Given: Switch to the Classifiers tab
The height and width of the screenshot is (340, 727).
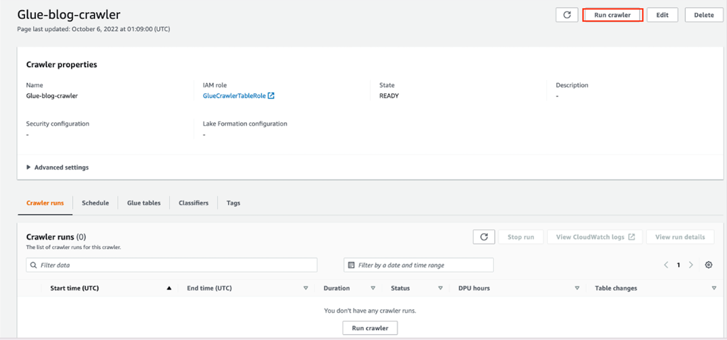Looking at the screenshot, I should tap(194, 203).
